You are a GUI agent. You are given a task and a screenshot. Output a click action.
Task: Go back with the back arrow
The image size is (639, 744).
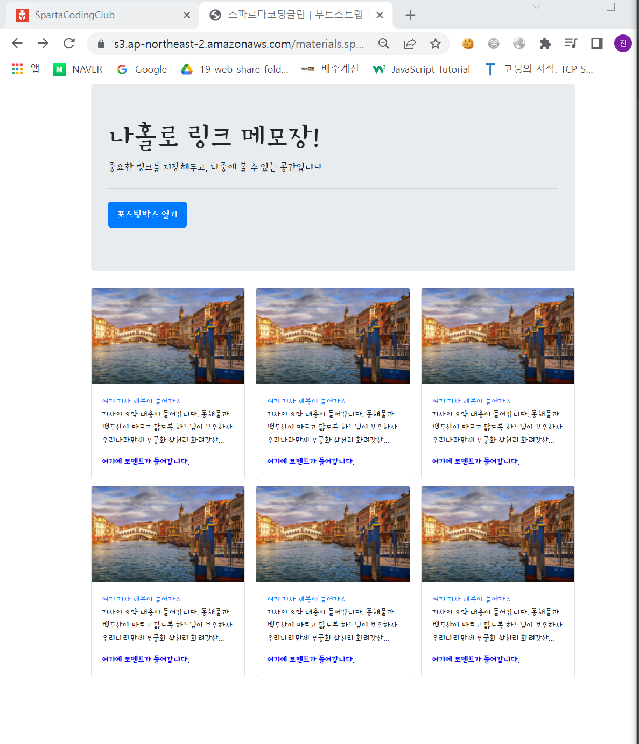[17, 44]
